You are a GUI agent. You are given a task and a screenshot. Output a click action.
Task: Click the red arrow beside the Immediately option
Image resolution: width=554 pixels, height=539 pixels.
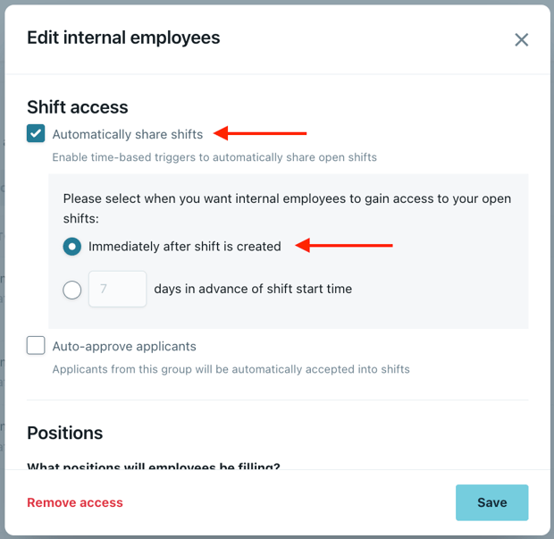tap(344, 246)
